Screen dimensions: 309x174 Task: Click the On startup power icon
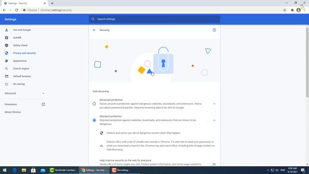coord(6,84)
